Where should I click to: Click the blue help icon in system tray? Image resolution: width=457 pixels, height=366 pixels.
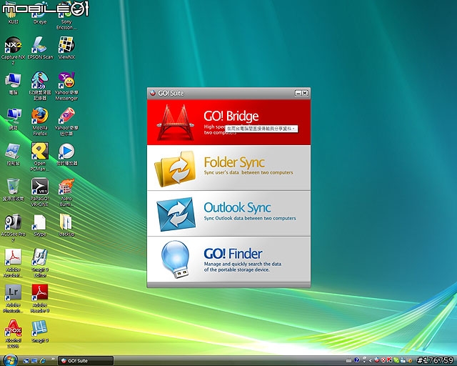click(x=357, y=360)
